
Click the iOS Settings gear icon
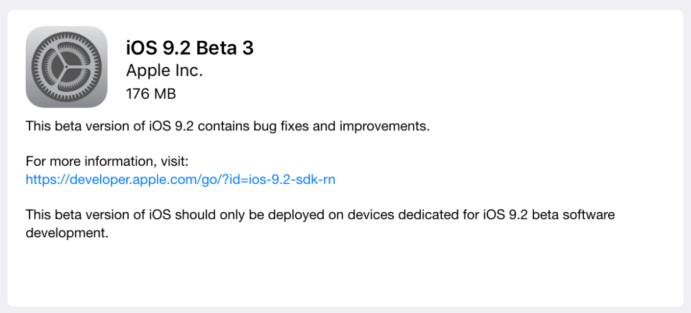[66, 67]
